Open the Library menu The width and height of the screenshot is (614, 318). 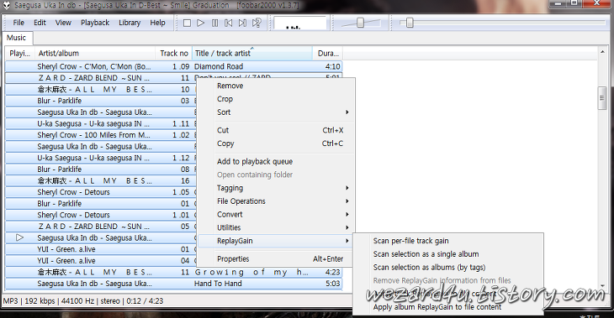click(x=130, y=23)
